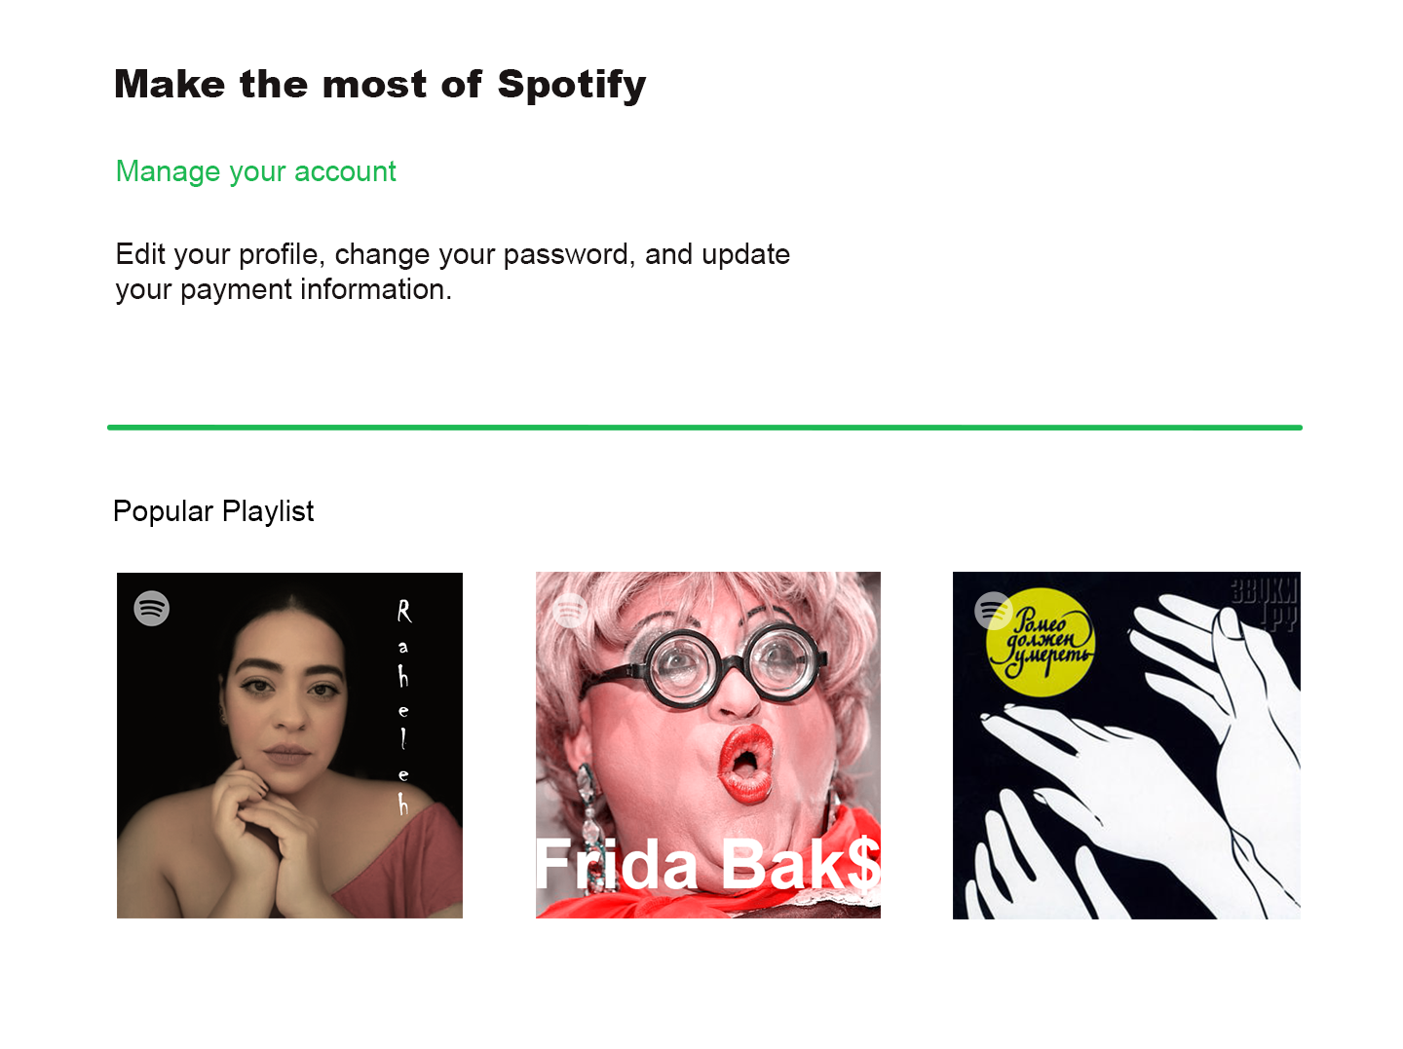Open the white hands playlist cover
This screenshot has height=1049, width=1403.
1126,745
